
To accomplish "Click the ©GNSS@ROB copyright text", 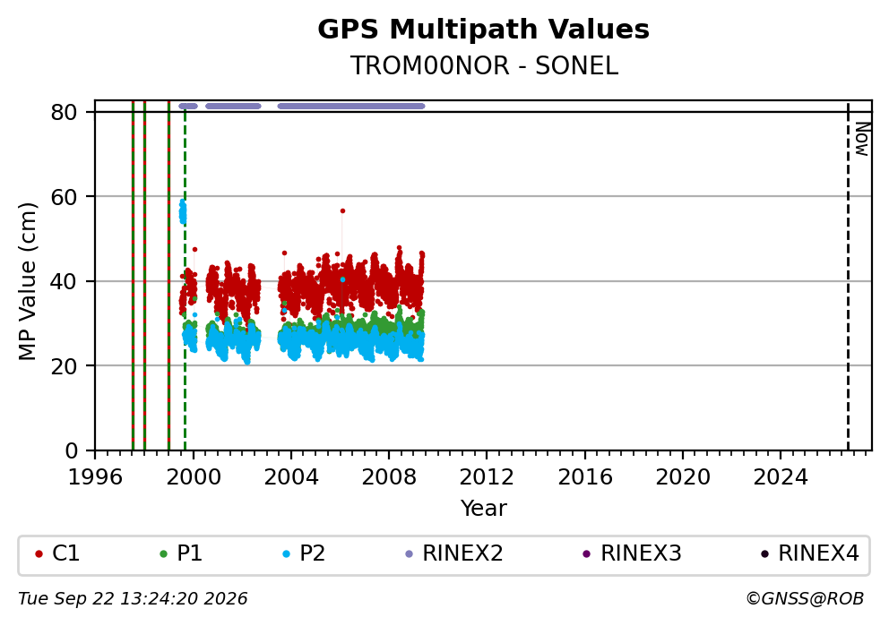I will (x=805, y=599).
